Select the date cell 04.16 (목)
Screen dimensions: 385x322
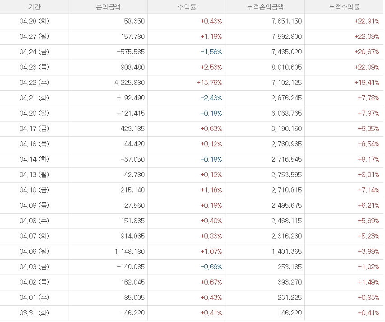(x=34, y=144)
